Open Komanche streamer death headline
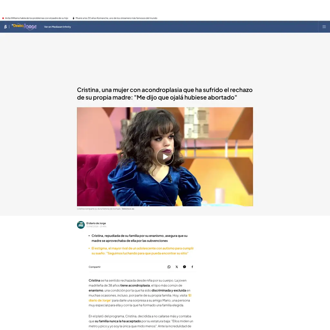This screenshot has height=330, width=330. [x=116, y=18]
